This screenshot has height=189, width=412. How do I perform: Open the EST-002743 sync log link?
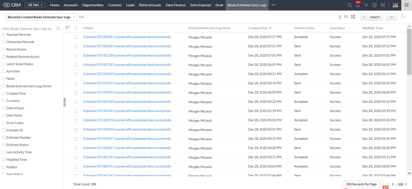point(127,157)
